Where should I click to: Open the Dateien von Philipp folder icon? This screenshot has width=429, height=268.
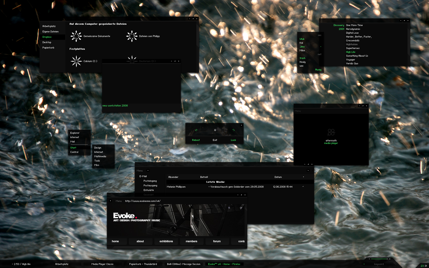[132, 36]
